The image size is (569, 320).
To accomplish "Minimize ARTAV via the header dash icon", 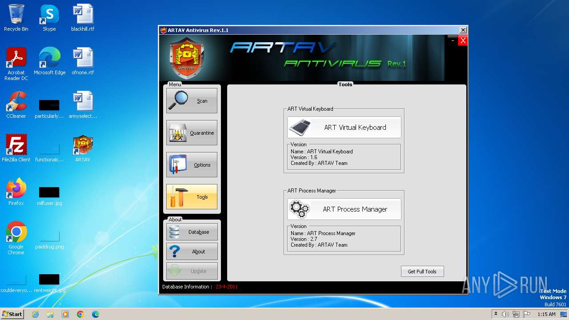I will click(x=453, y=40).
